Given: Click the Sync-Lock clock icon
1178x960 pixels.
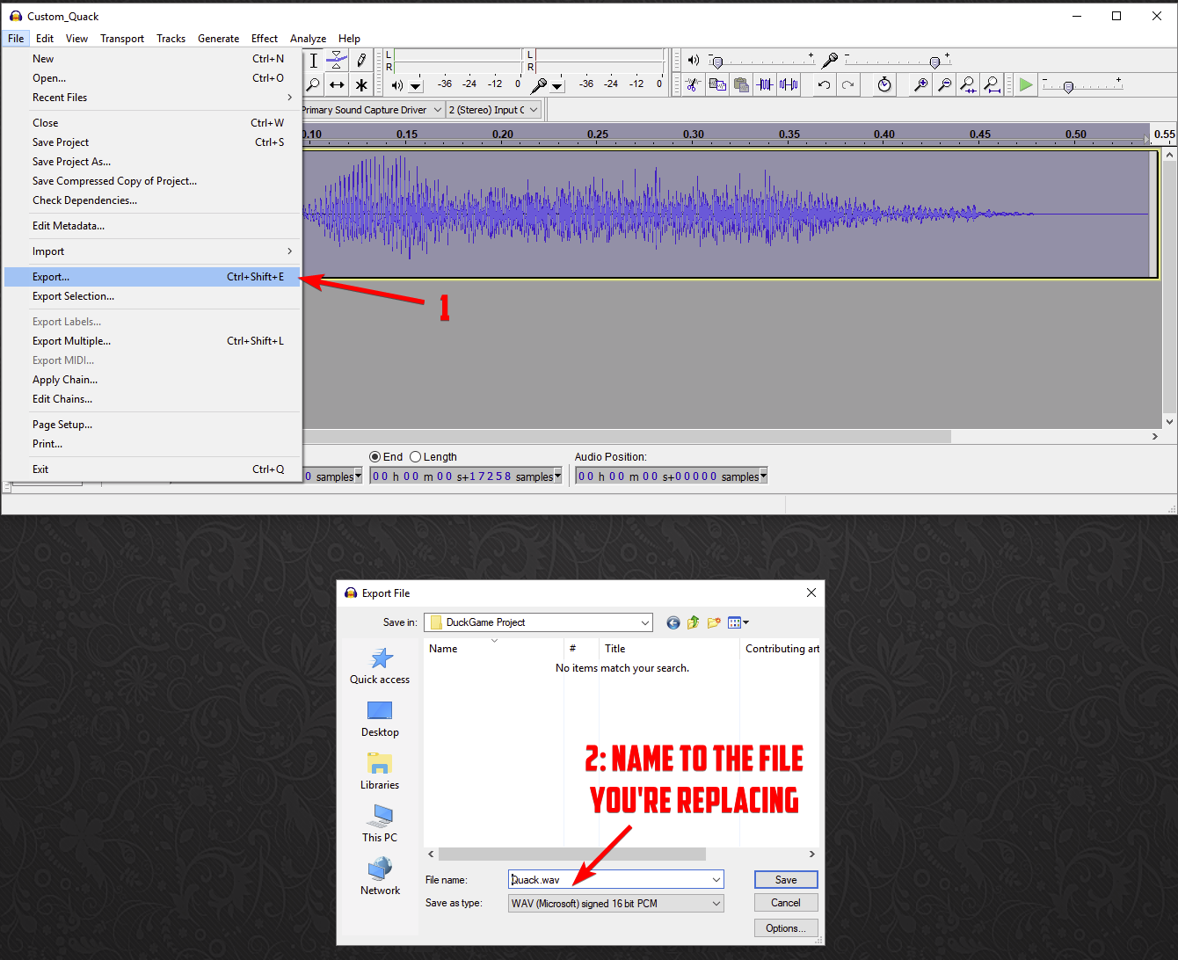Looking at the screenshot, I should click(884, 85).
